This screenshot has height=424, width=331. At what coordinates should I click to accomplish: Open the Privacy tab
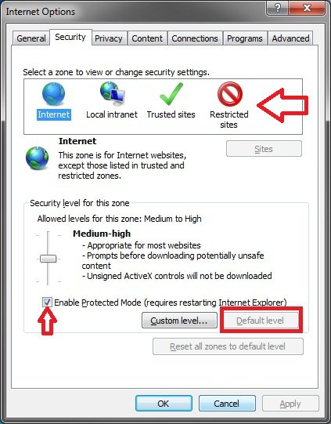109,38
